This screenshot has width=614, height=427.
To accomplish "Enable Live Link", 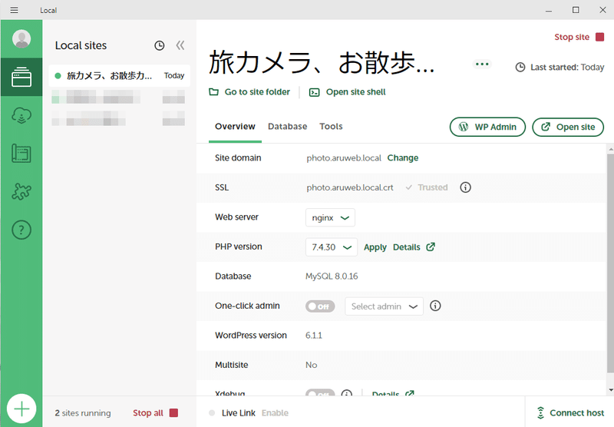I will 275,412.
